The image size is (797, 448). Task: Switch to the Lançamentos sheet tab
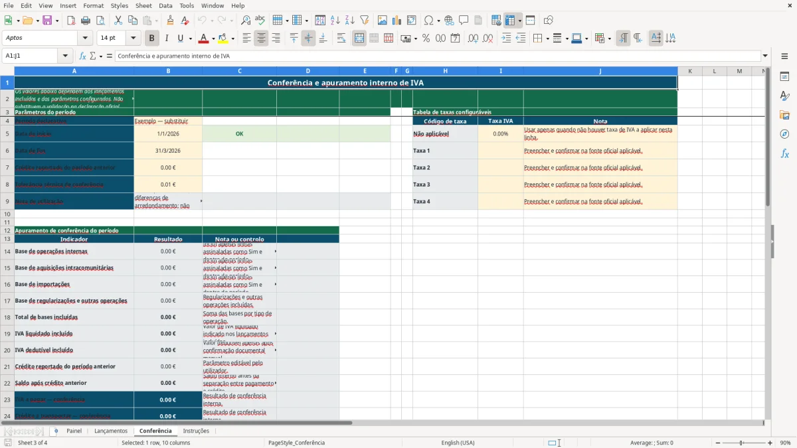111,431
